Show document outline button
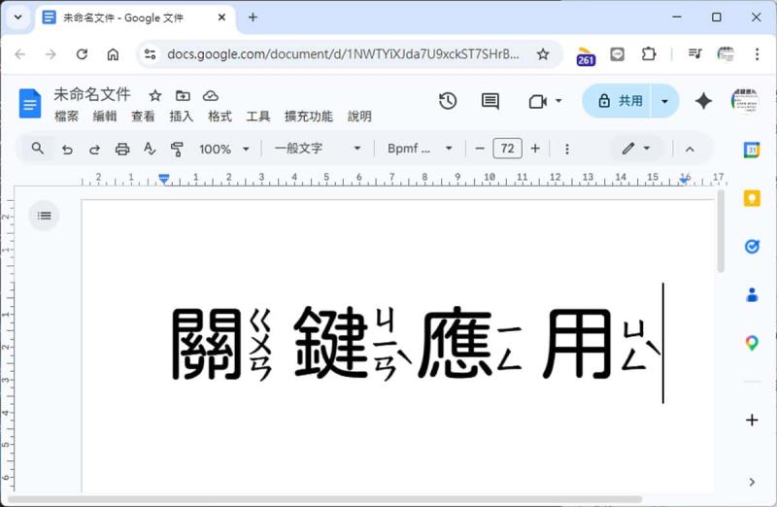777x507 pixels. pyautogui.click(x=44, y=215)
